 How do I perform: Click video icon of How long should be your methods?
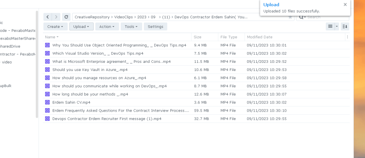(47, 94)
